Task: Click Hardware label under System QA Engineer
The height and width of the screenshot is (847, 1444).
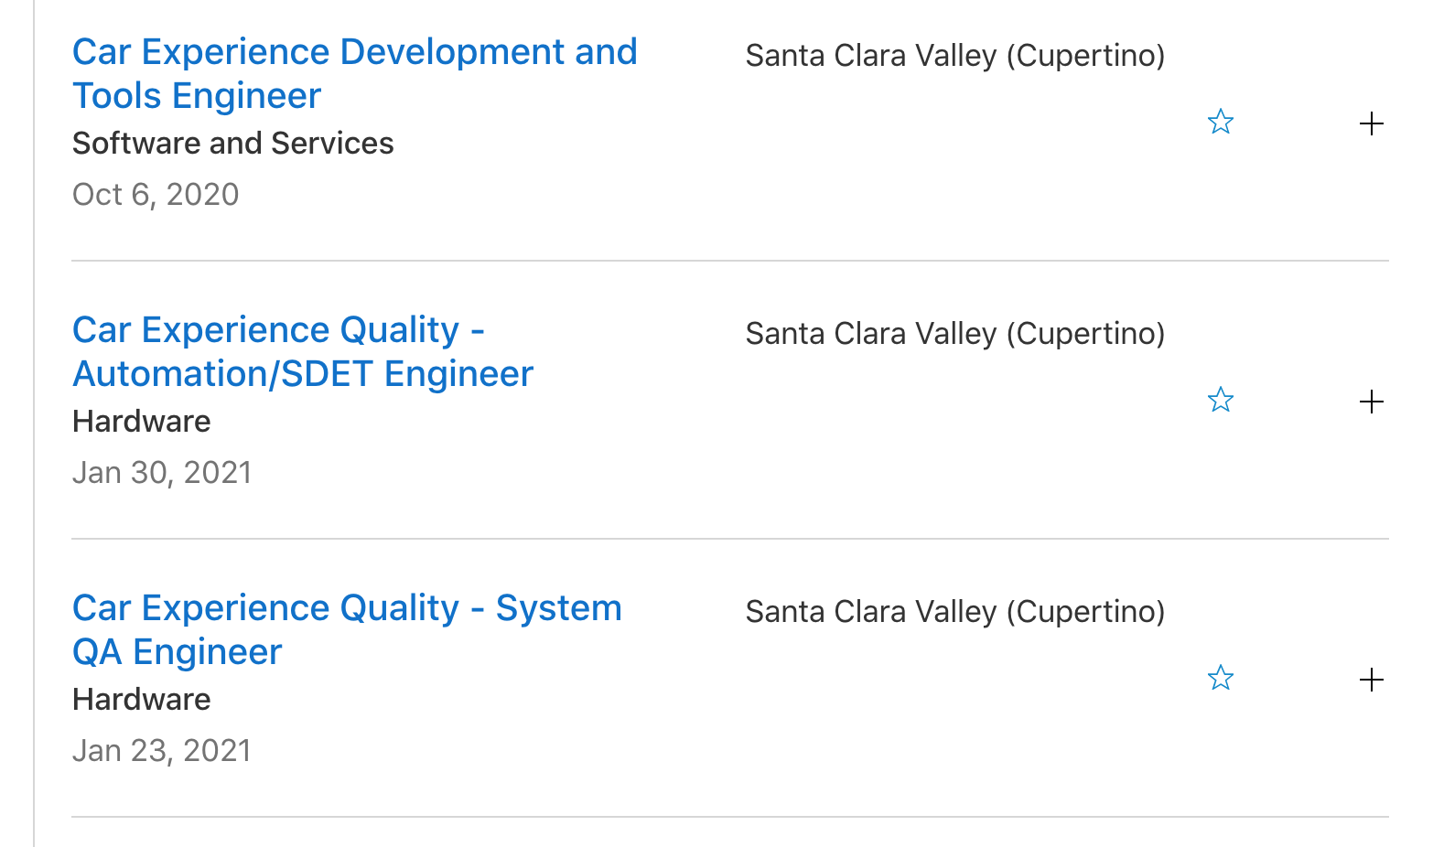Action: (x=141, y=700)
